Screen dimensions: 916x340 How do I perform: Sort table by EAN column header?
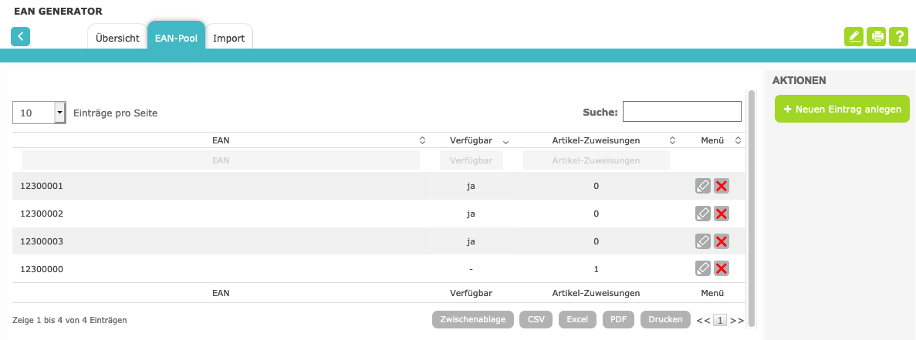tap(221, 140)
